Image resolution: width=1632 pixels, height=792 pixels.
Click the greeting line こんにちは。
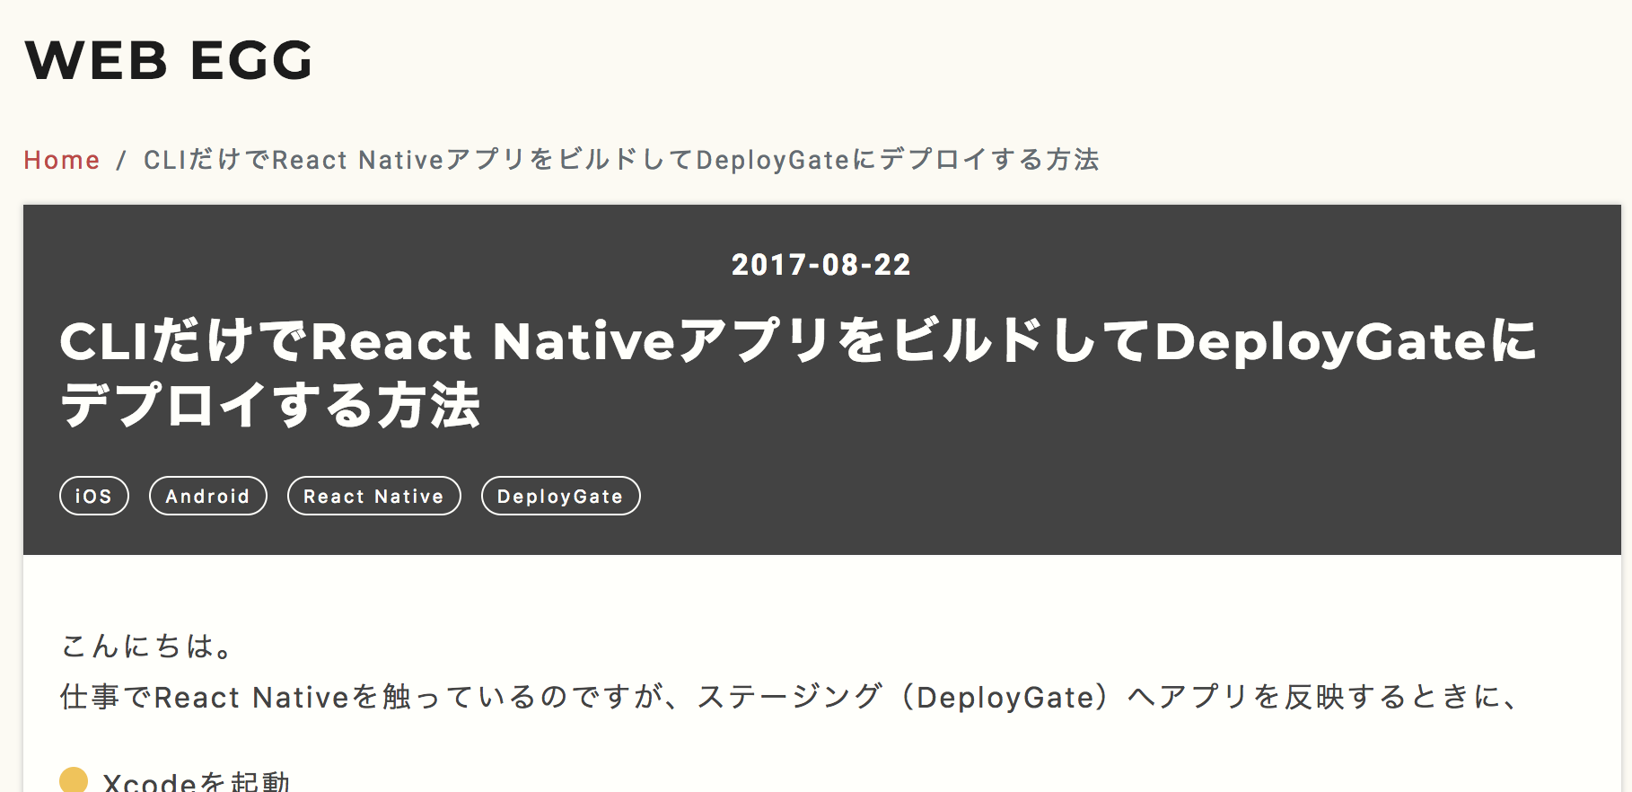[x=146, y=646]
